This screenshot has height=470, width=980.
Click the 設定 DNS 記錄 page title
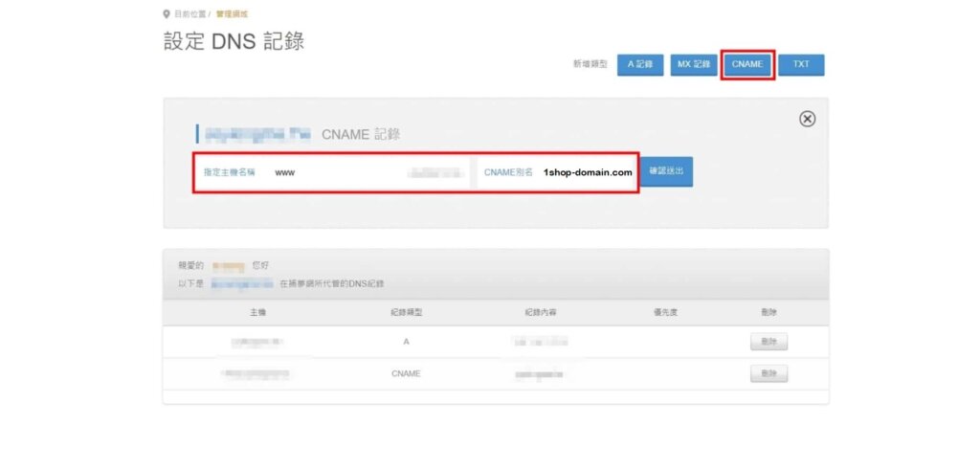(234, 43)
